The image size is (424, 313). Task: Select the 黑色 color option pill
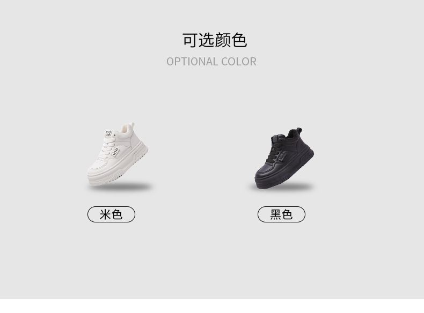281,214
